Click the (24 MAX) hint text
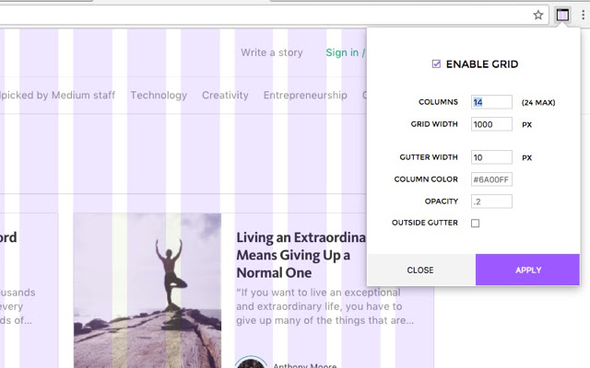 538,102
